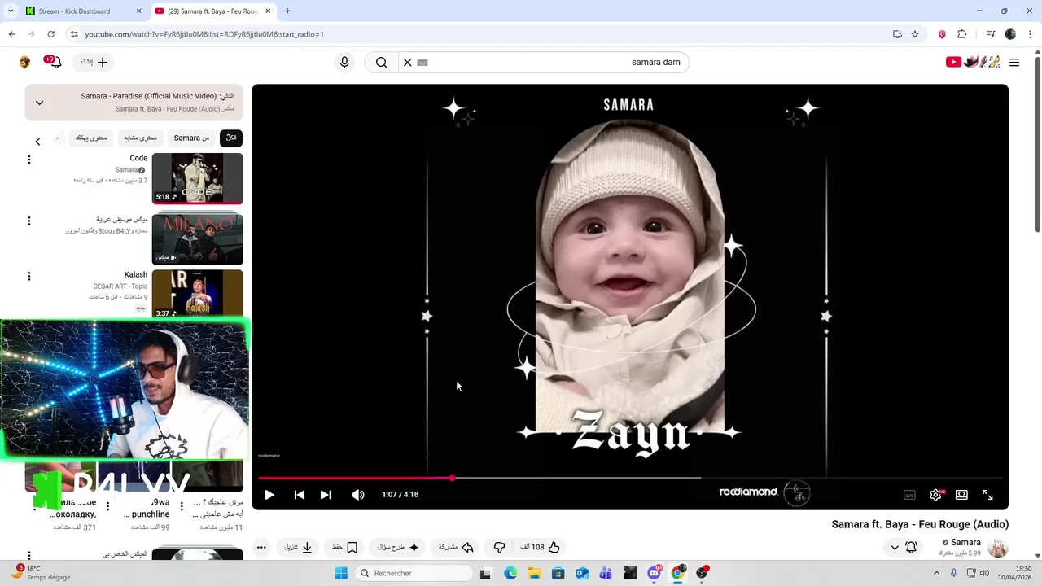Image resolution: width=1042 pixels, height=586 pixels.
Task: Mute the video player volume
Action: coord(358,495)
